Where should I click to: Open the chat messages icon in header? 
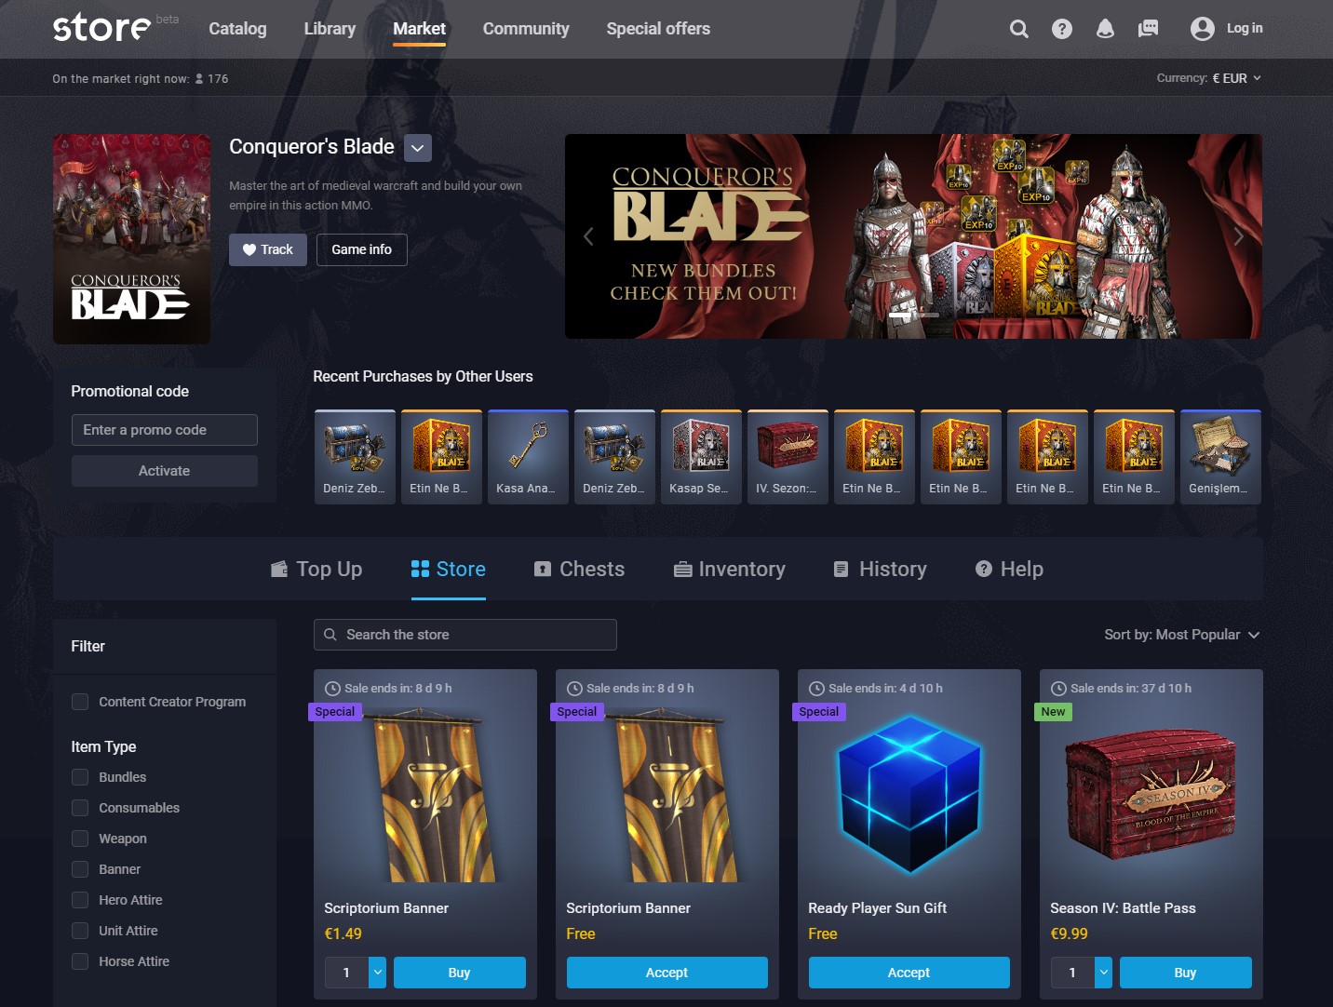coord(1149,29)
